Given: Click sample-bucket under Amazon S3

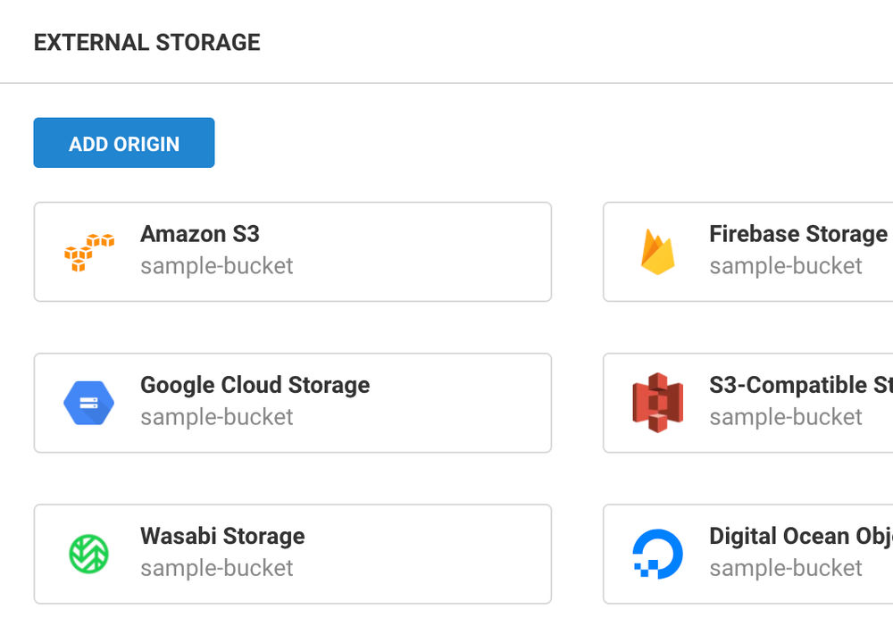Looking at the screenshot, I should (216, 266).
